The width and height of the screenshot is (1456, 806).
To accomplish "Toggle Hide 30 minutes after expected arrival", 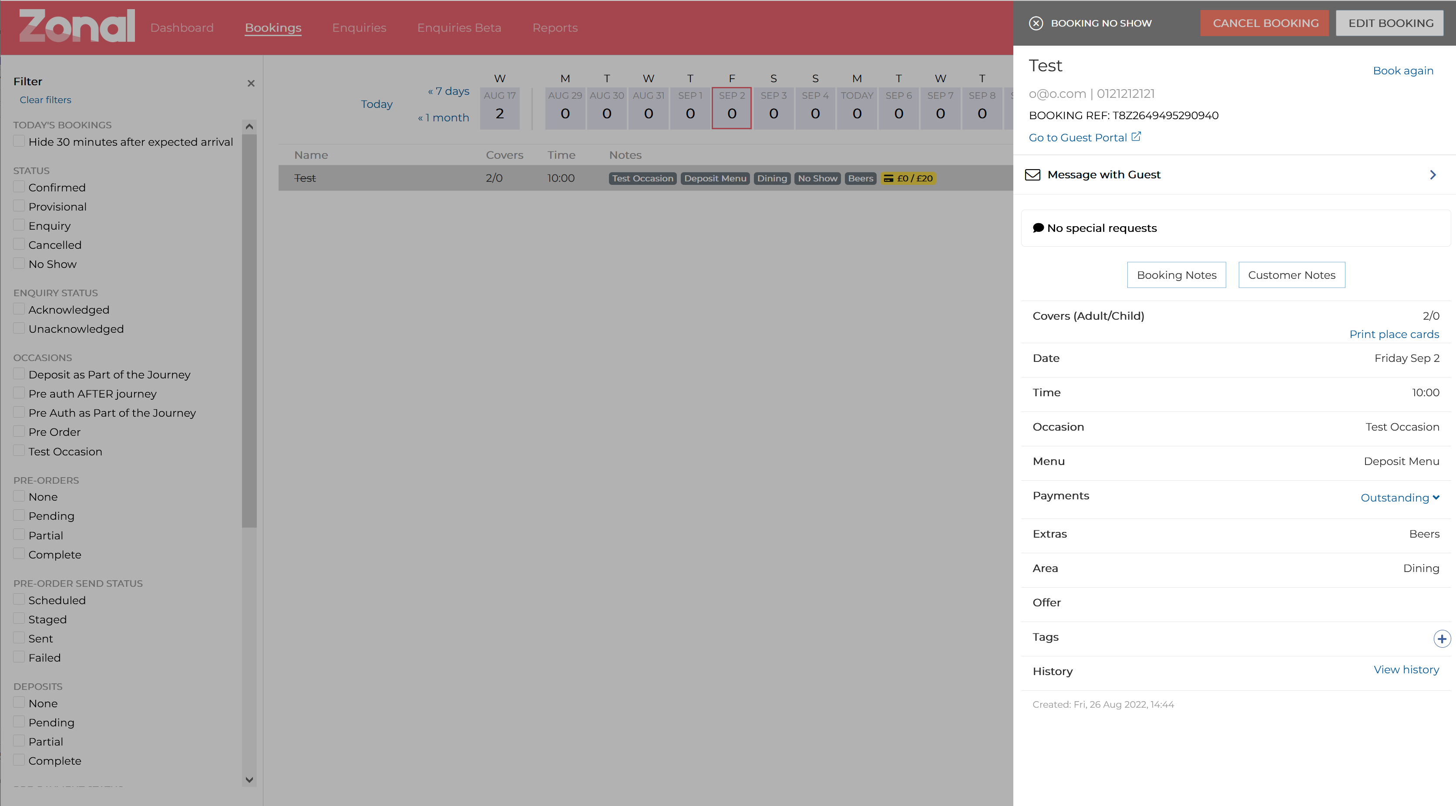I will [x=19, y=140].
